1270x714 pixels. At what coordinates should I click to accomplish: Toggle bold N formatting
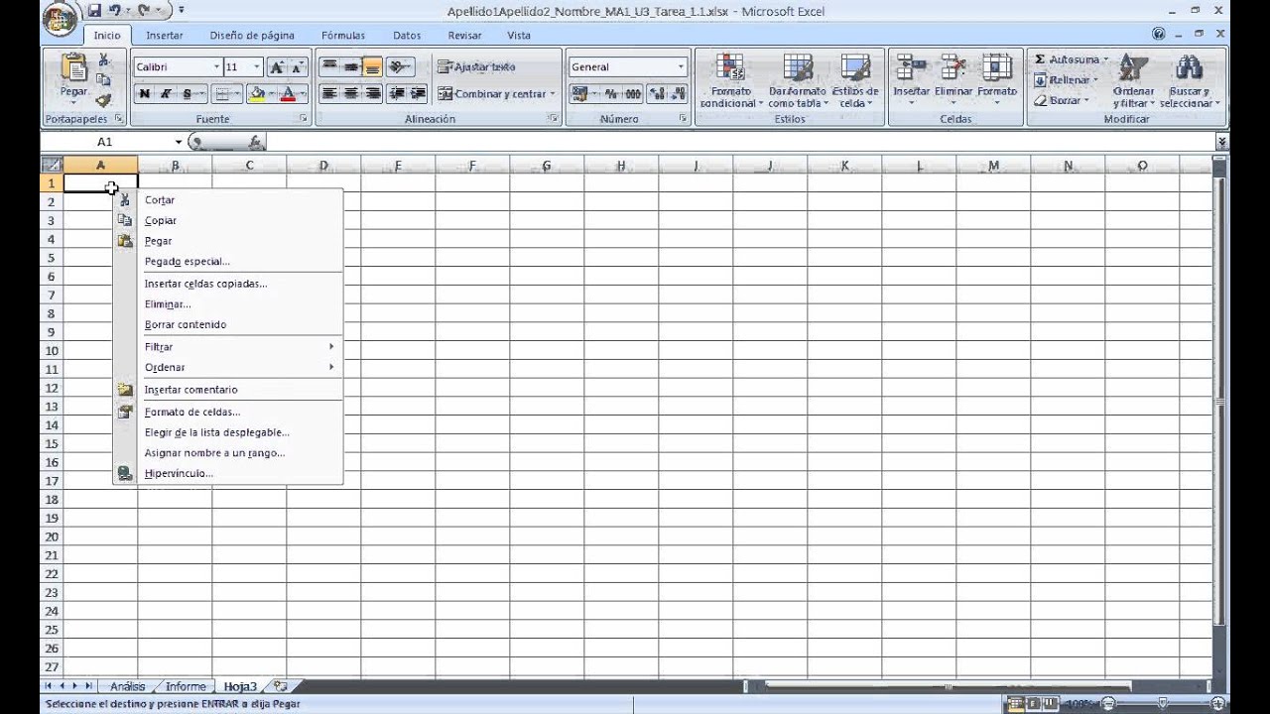[145, 94]
